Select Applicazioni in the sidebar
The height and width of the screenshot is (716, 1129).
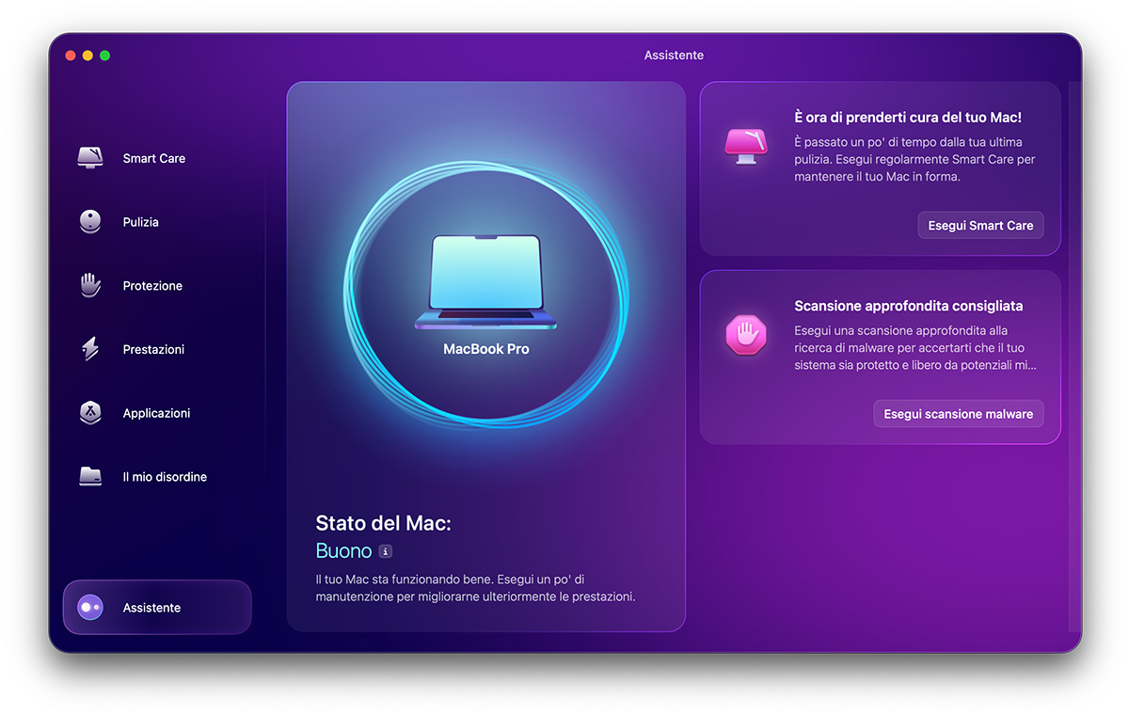(x=157, y=413)
